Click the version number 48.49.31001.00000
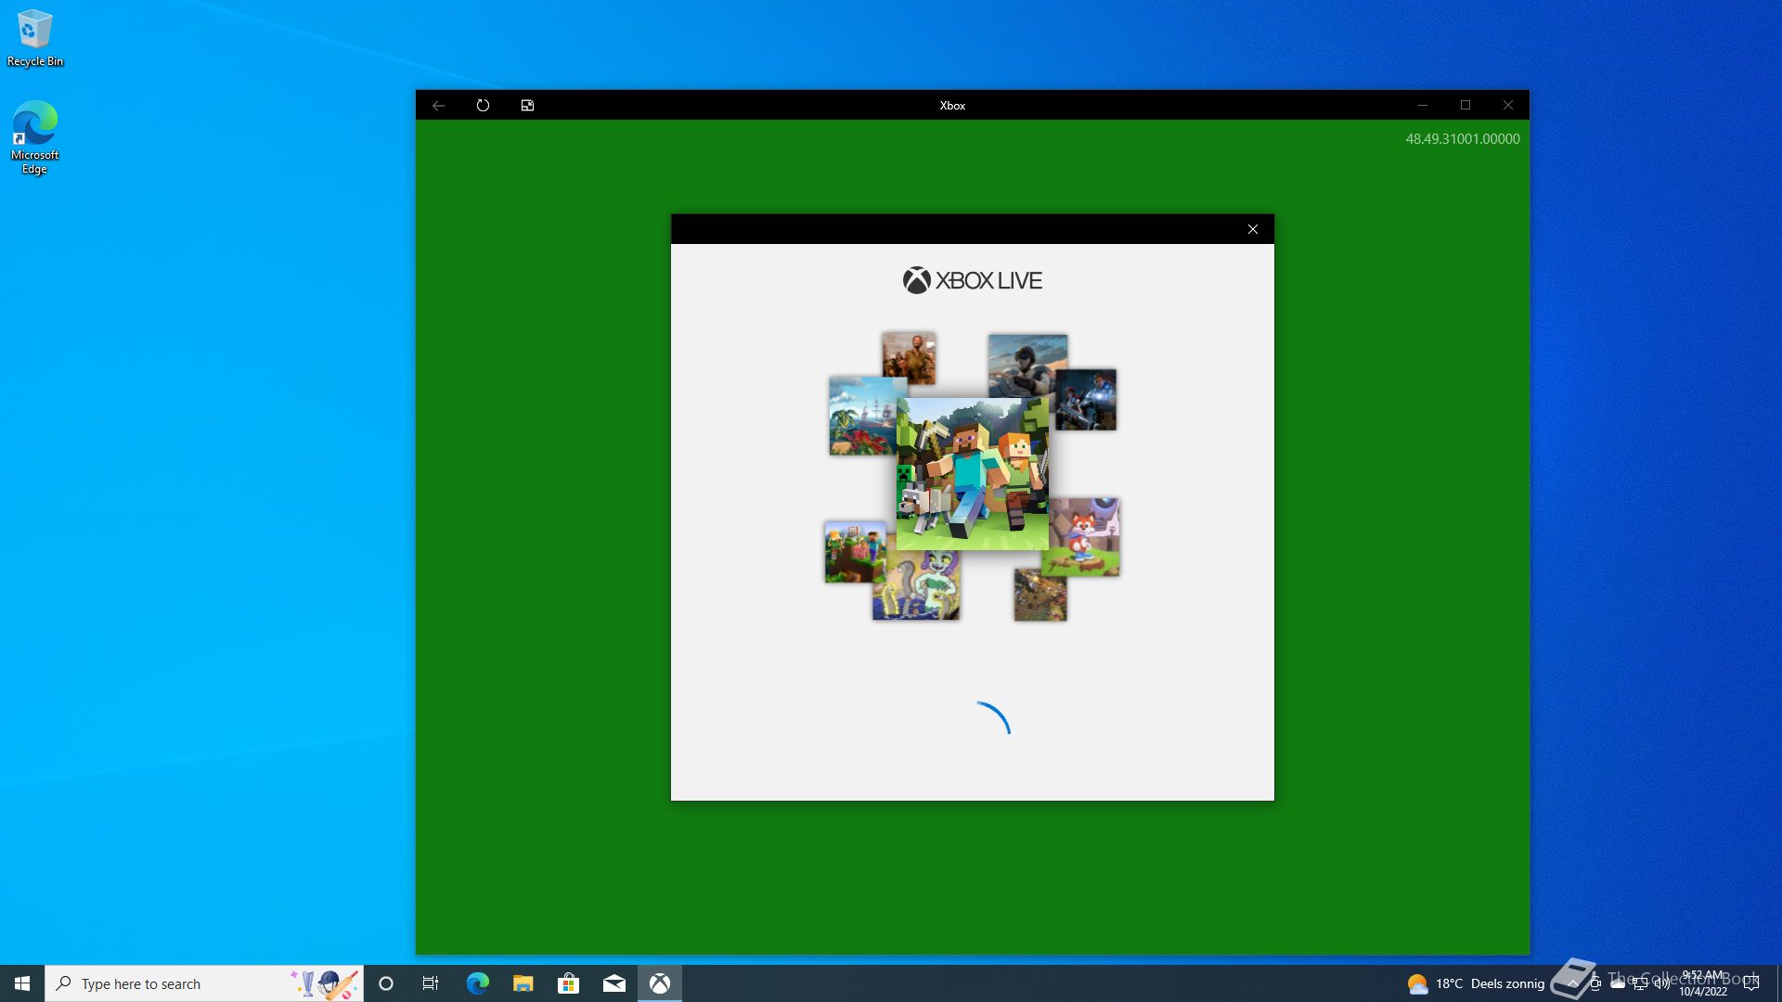This screenshot has height=1002, width=1782. (1463, 139)
